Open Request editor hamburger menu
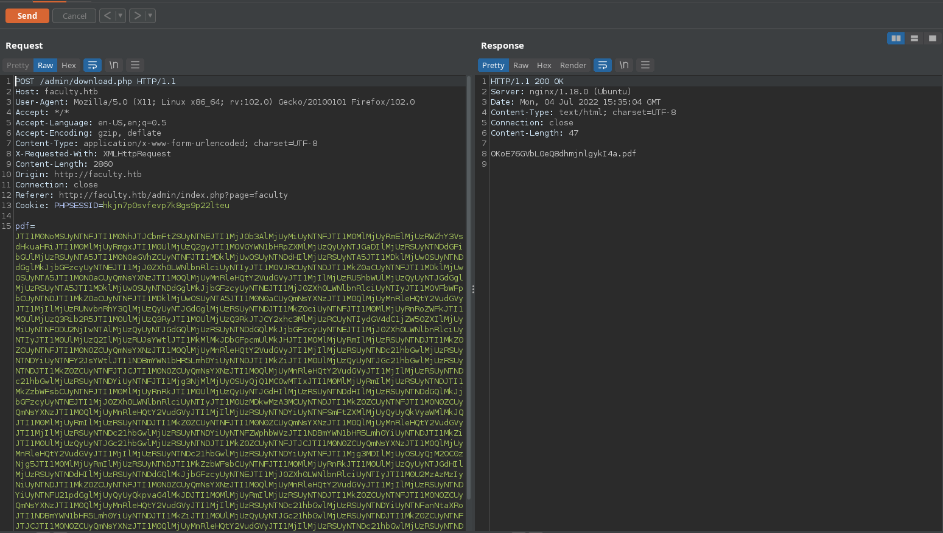Screen dimensions: 943x533 [135, 65]
